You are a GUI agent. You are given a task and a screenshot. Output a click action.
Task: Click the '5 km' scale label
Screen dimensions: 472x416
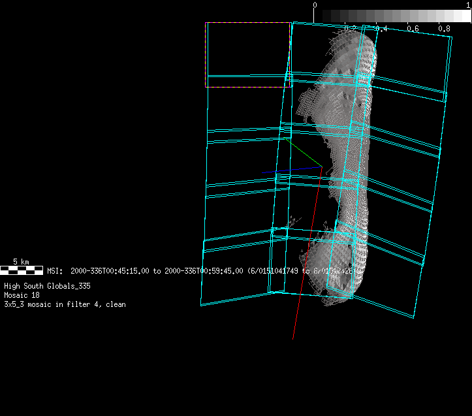pyautogui.click(x=21, y=262)
